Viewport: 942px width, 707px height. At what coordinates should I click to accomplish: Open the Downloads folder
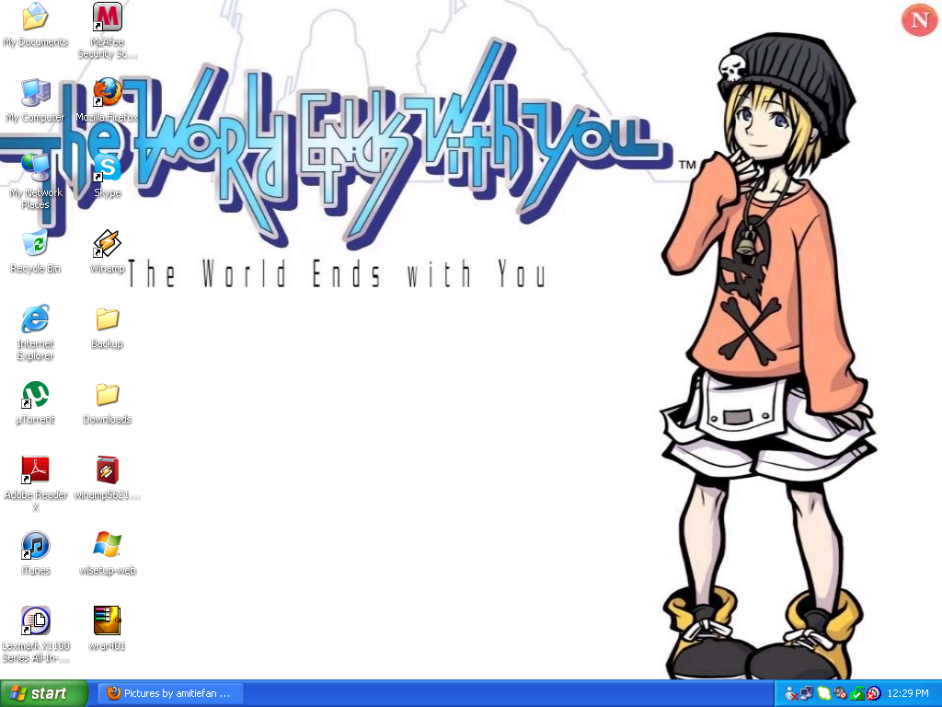click(107, 394)
